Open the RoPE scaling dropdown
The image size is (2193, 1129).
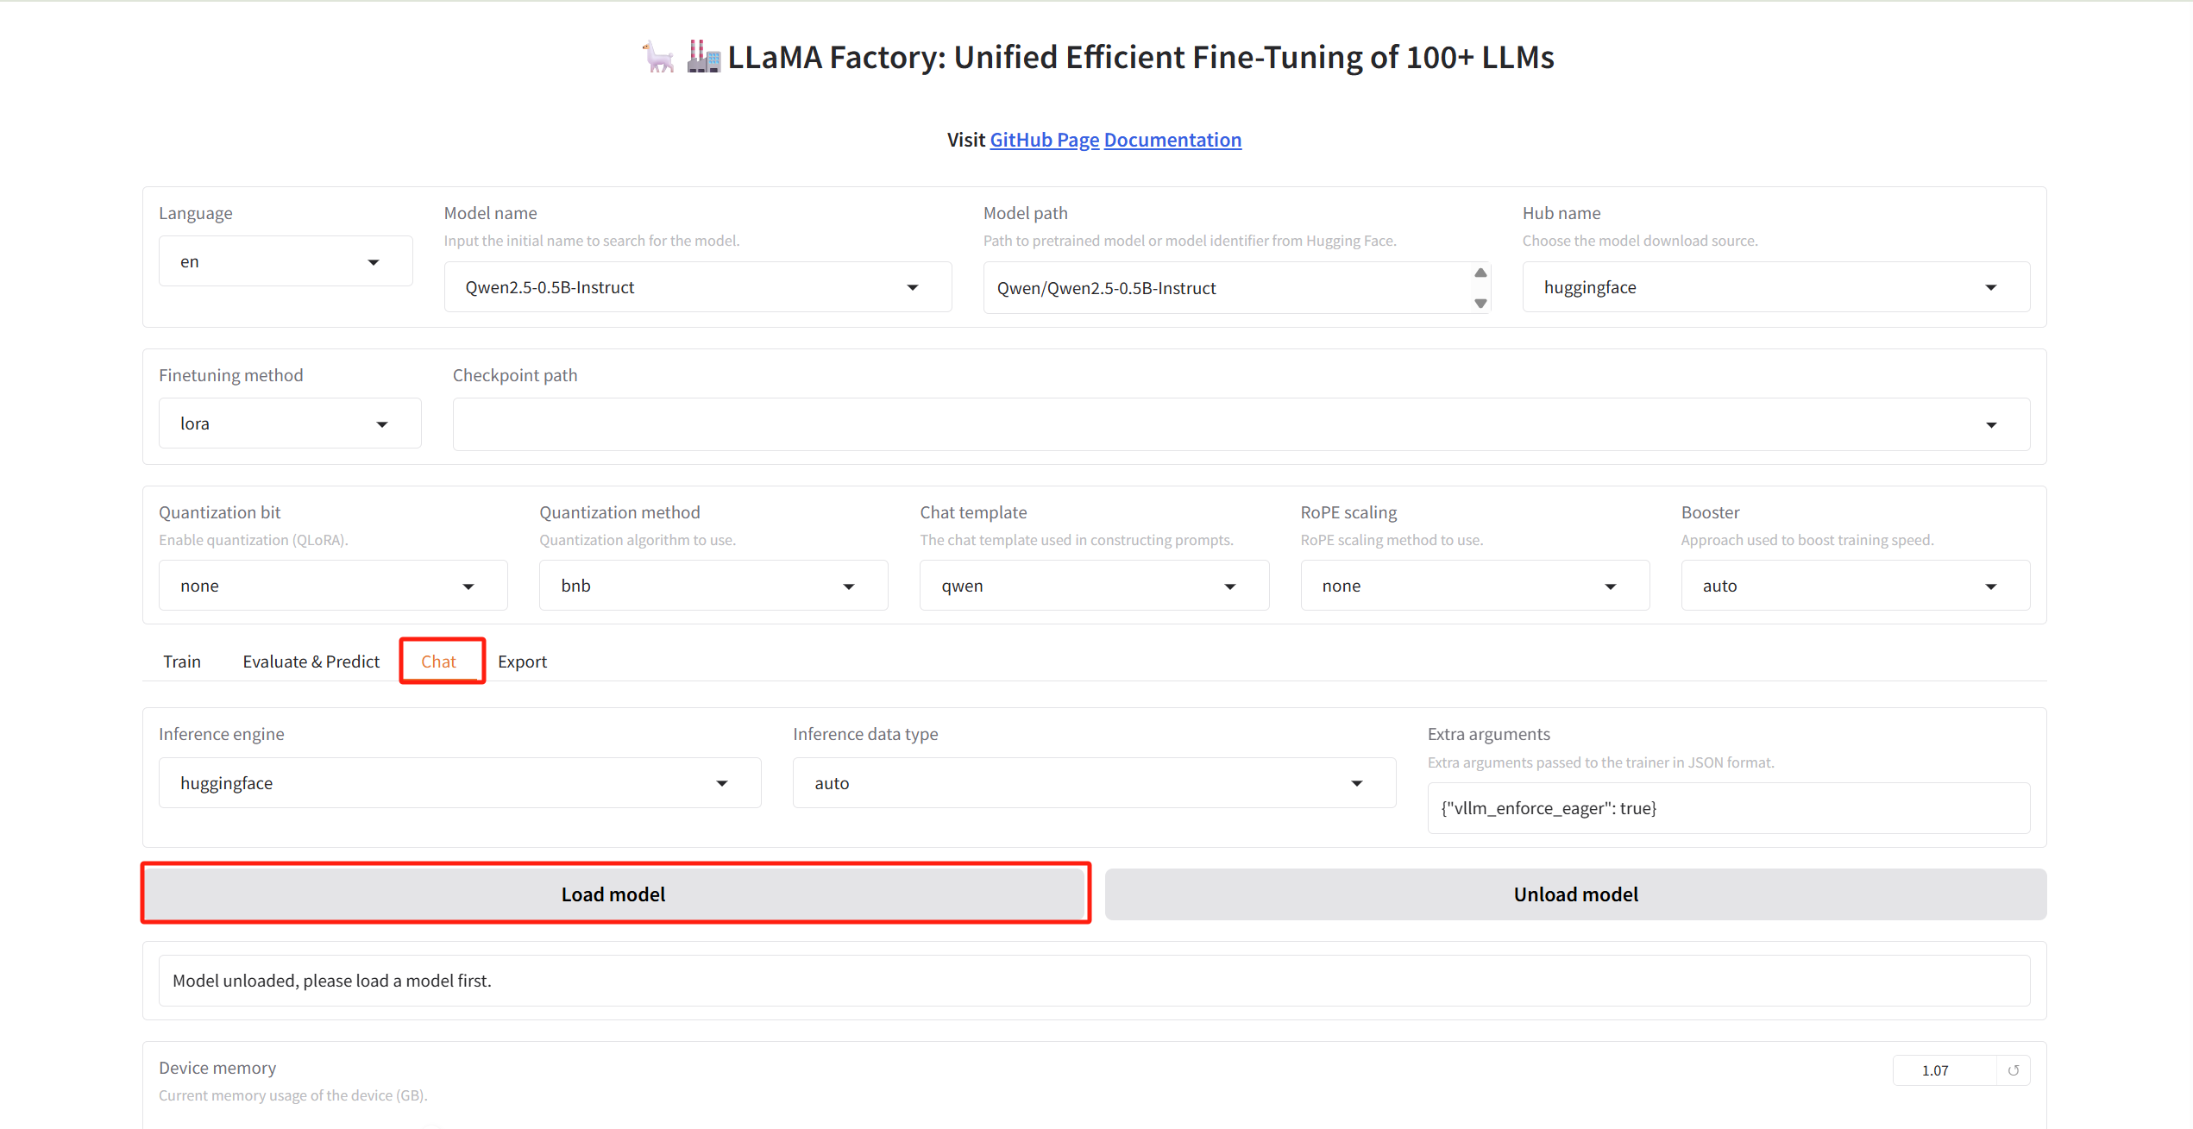pos(1610,586)
